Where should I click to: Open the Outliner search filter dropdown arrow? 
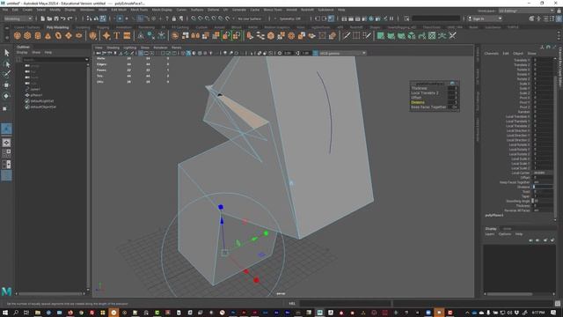point(86,60)
